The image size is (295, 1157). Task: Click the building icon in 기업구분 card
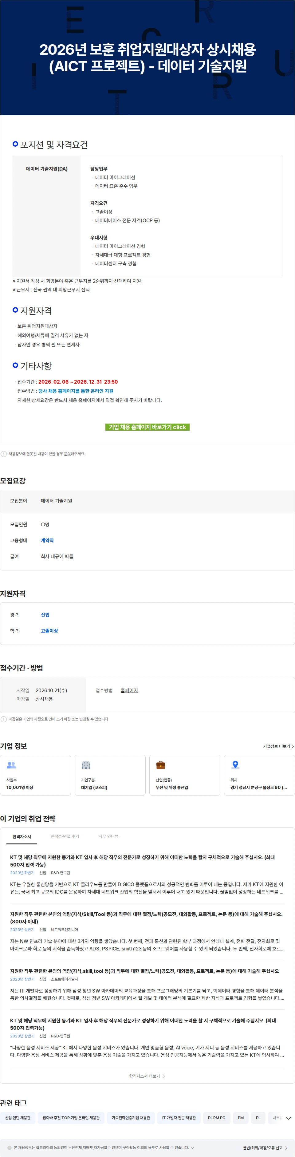click(x=86, y=764)
